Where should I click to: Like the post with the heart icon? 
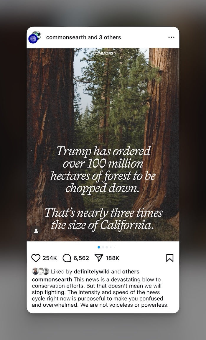pos(36,258)
